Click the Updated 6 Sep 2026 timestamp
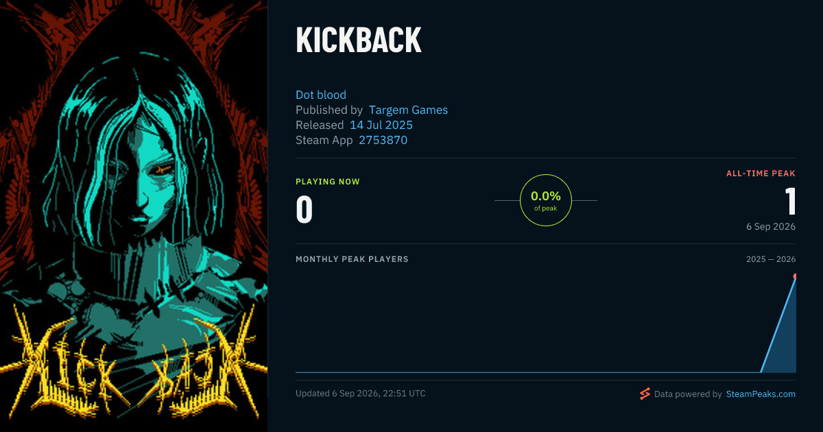 tap(361, 394)
